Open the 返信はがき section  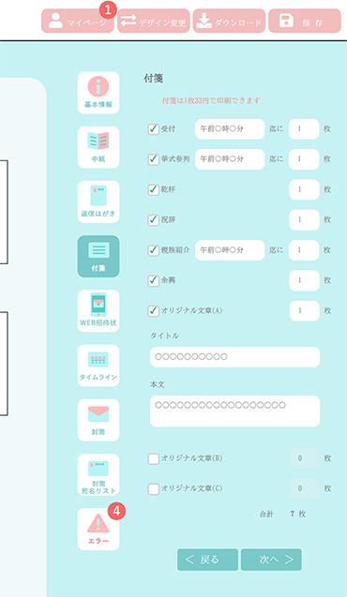[x=98, y=201]
